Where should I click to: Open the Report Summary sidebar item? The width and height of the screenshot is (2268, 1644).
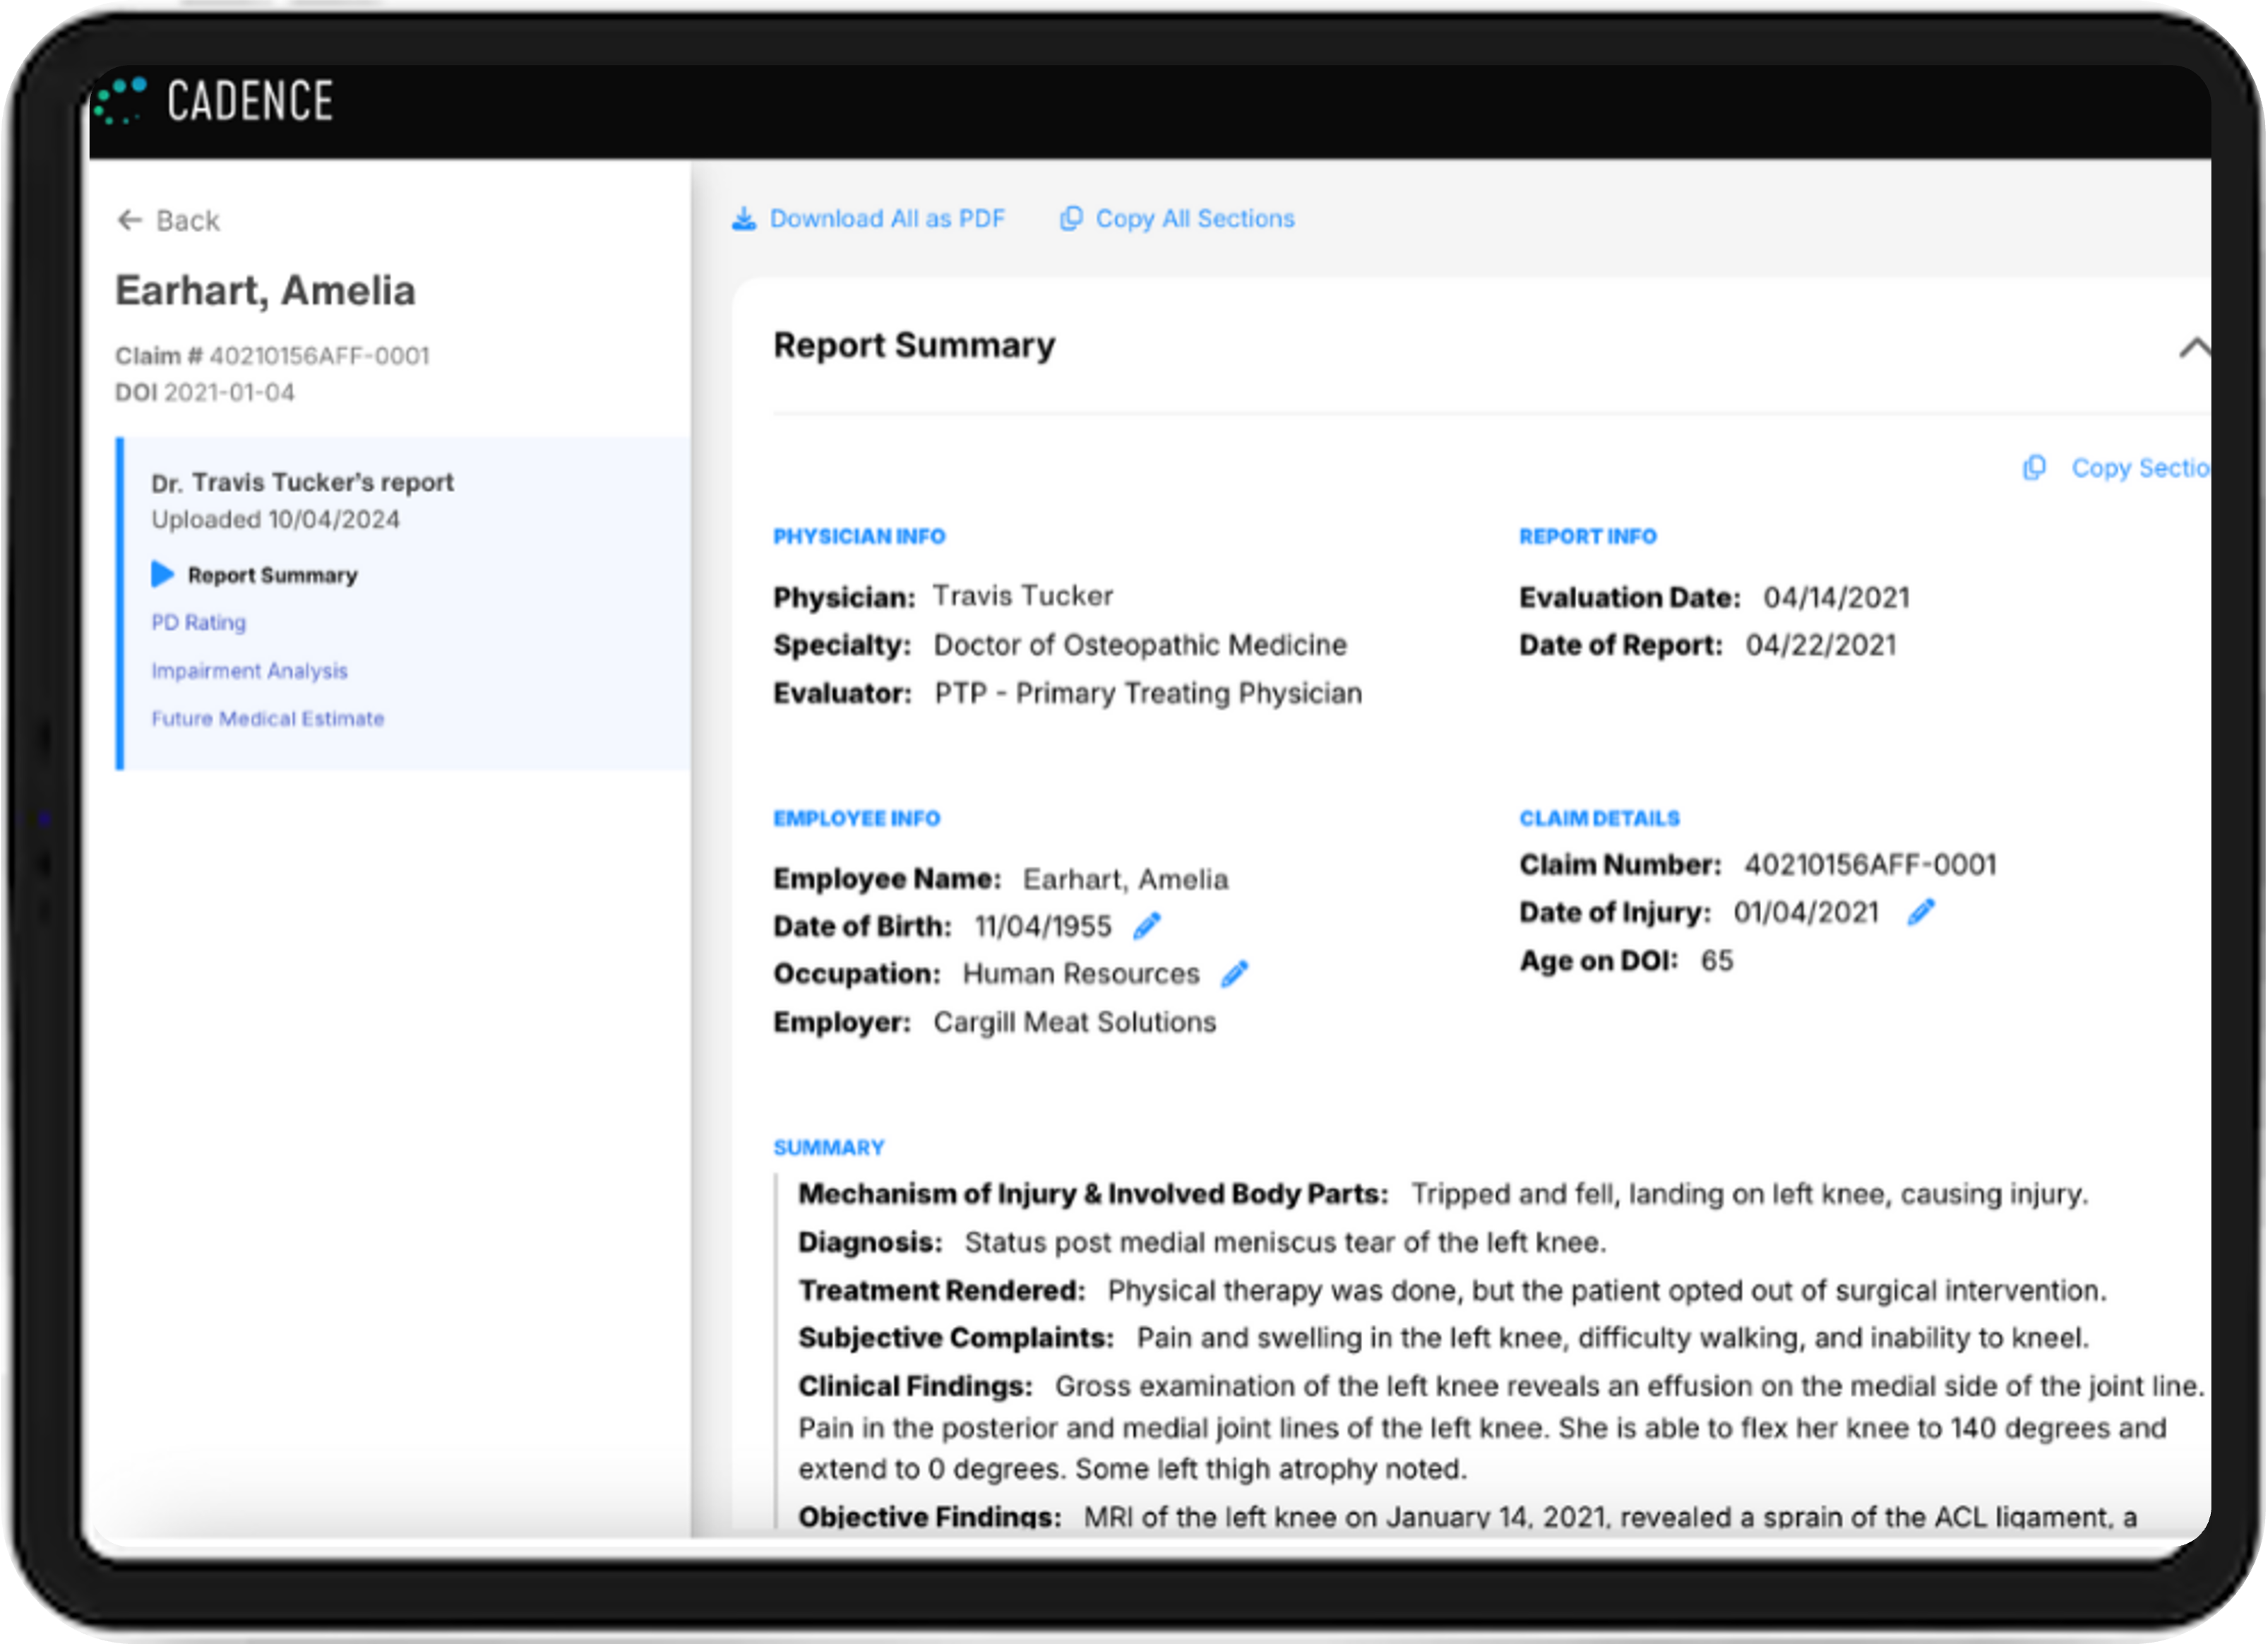click(272, 575)
